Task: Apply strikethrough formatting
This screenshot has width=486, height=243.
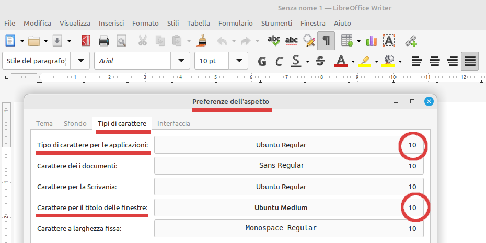Action: (320, 61)
